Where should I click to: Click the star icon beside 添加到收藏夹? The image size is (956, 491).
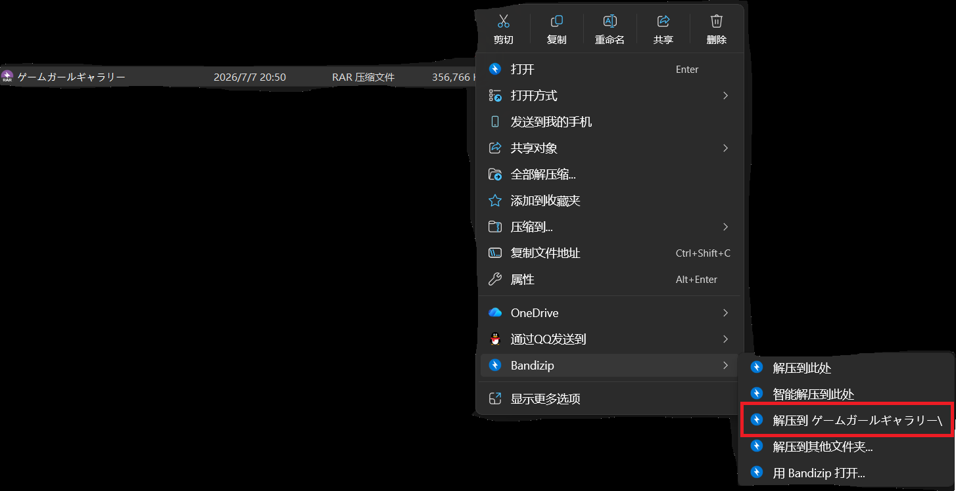coord(495,200)
